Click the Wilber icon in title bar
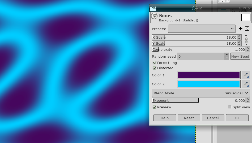The width and height of the screenshot is (252, 143). point(153,8)
